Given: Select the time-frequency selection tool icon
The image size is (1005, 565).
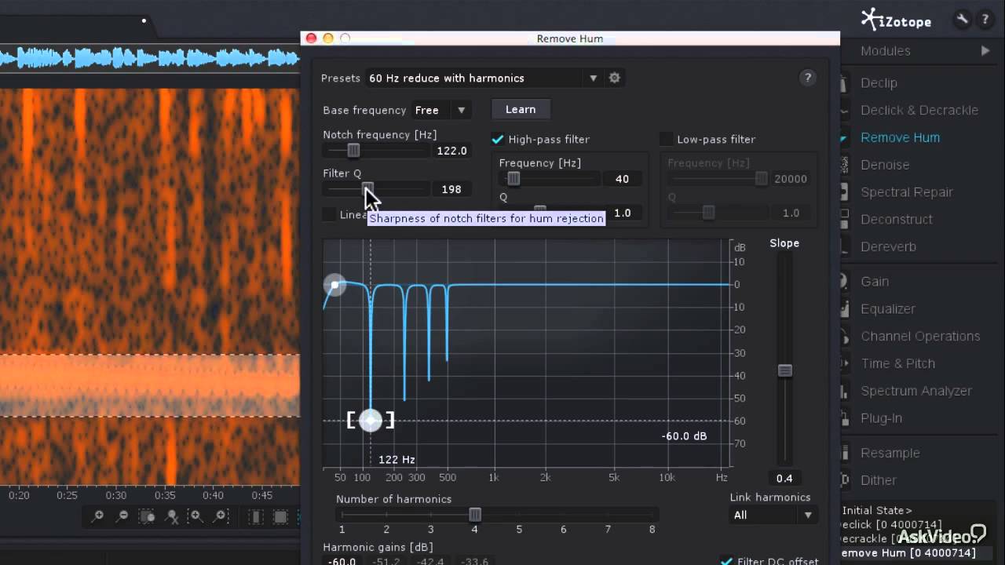Looking at the screenshot, I should tap(280, 516).
